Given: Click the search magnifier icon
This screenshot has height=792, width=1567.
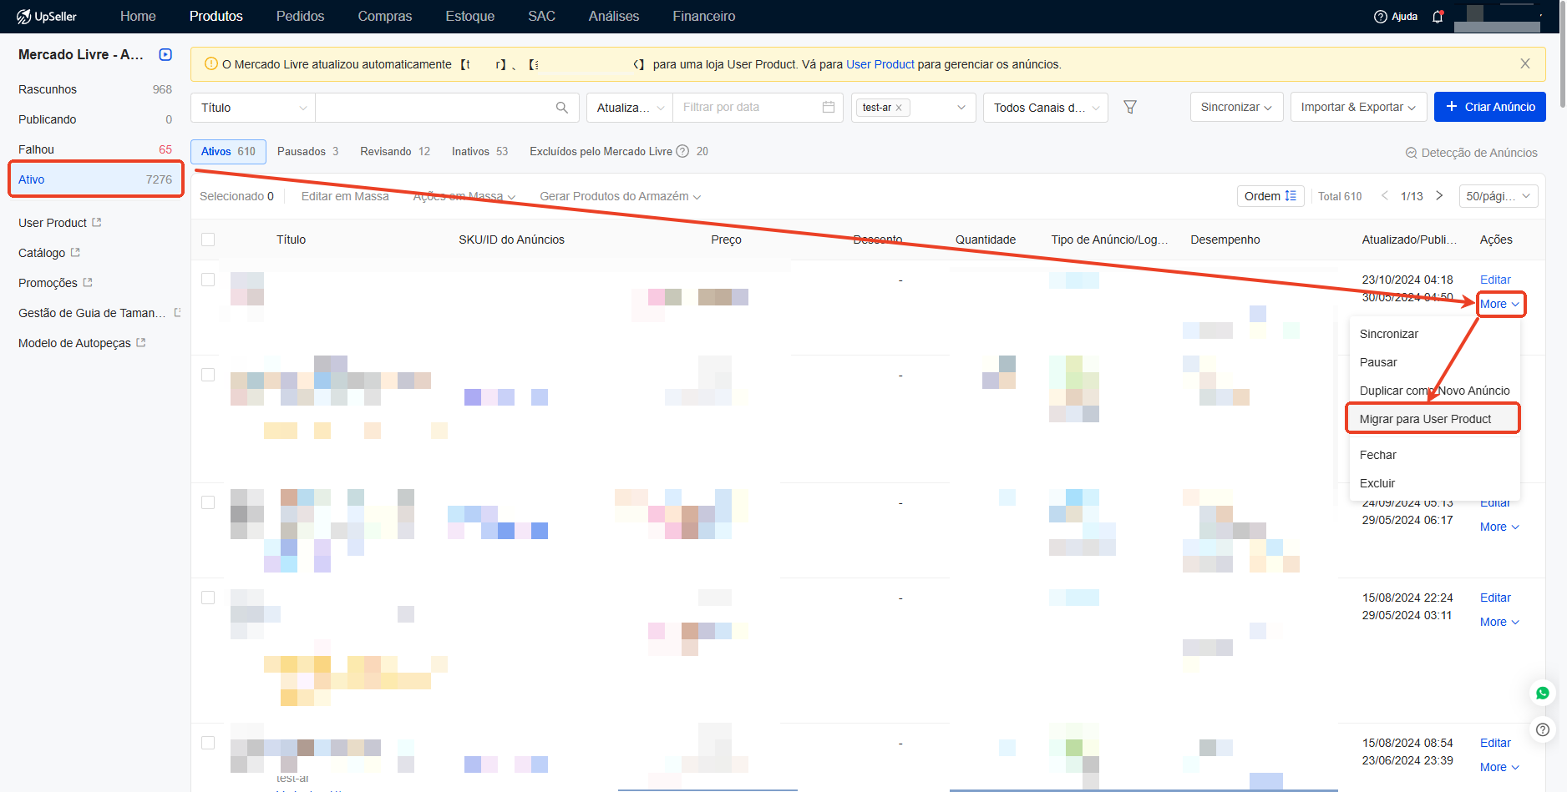Looking at the screenshot, I should (x=562, y=108).
